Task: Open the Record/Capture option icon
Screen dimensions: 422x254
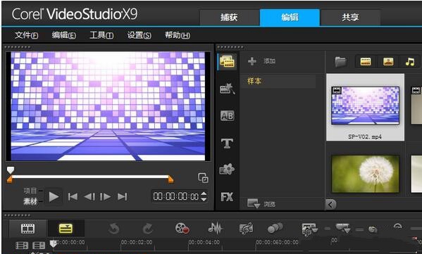Action: [x=182, y=229]
